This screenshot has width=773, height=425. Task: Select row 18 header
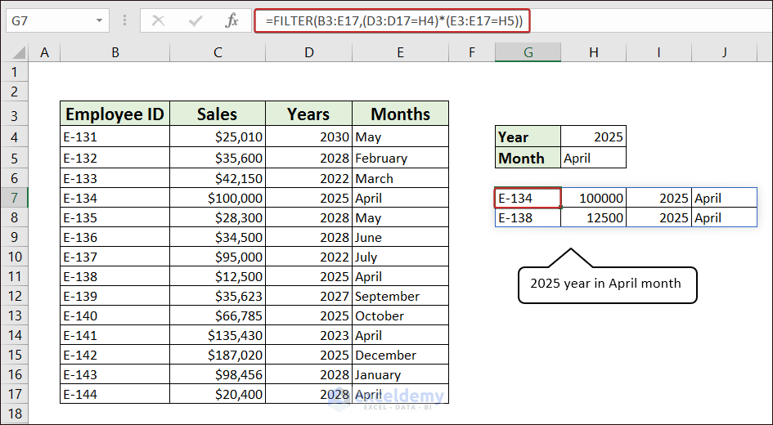click(15, 414)
